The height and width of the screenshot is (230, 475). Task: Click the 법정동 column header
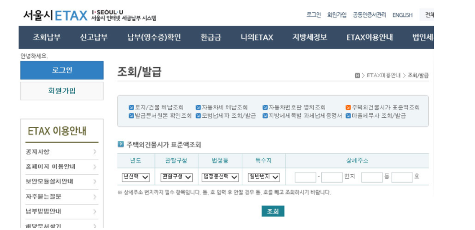tap(220, 161)
